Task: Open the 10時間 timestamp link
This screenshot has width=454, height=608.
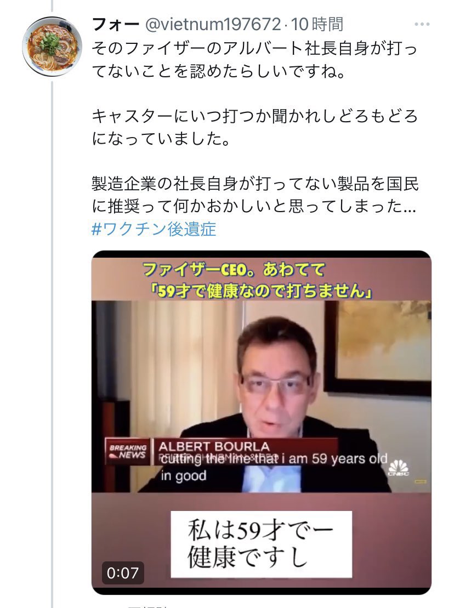Action: click(x=317, y=25)
